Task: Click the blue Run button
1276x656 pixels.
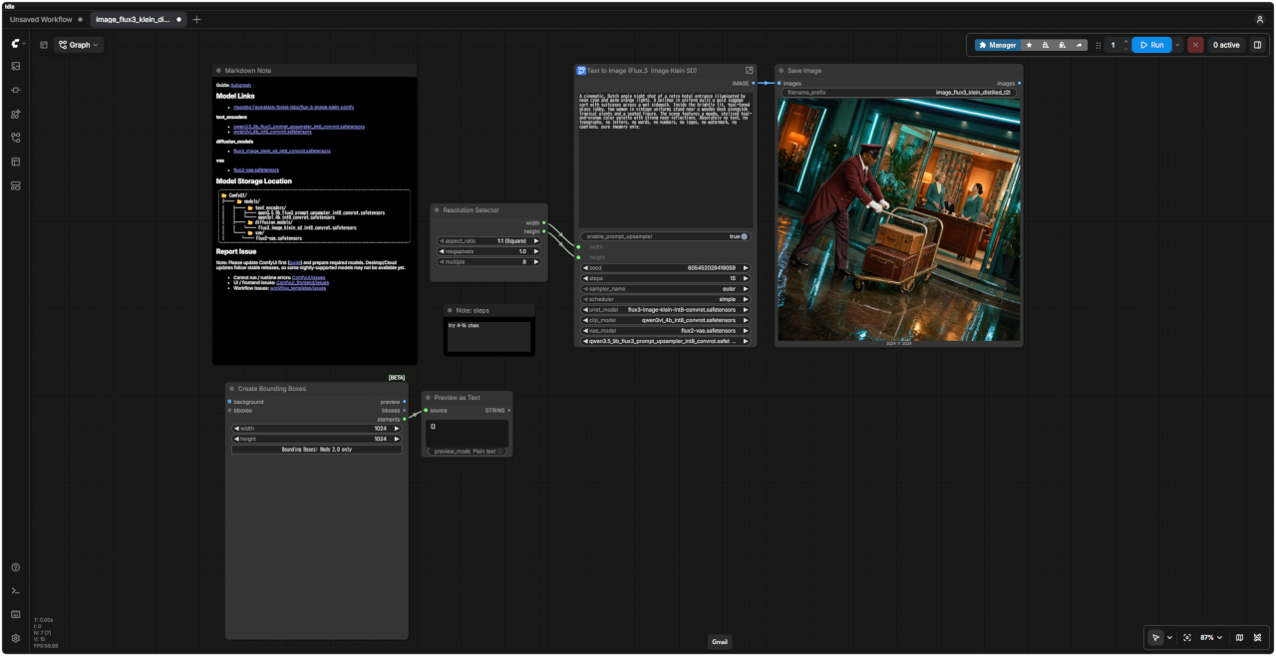Action: 1151,45
